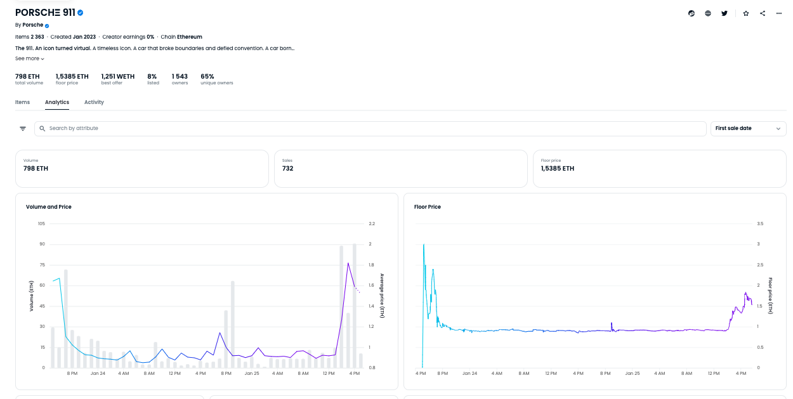
Task: Click the Volume 798 ETH summary card
Action: point(142,169)
